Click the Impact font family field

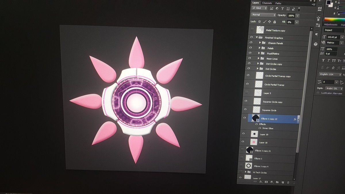pyautogui.click(x=334, y=30)
